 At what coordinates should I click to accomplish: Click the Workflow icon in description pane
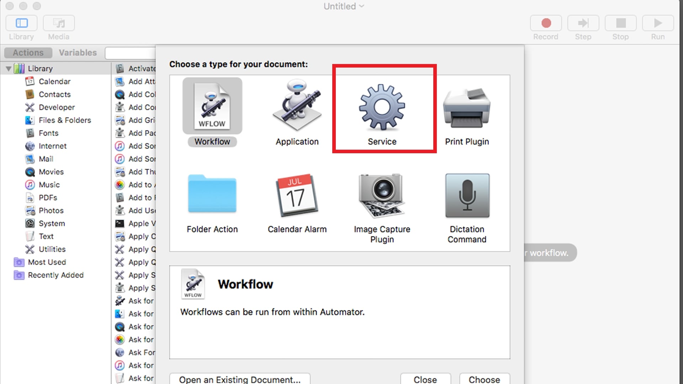pos(193,284)
